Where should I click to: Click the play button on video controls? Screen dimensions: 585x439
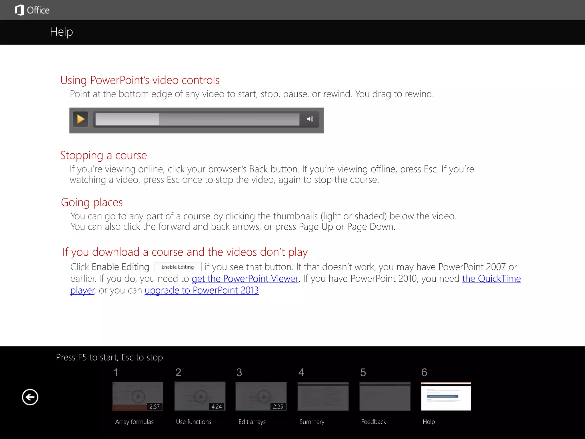pos(81,119)
